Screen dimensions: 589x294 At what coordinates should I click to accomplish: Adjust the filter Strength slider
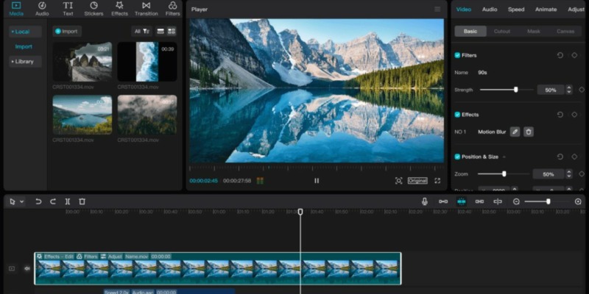[x=515, y=90]
